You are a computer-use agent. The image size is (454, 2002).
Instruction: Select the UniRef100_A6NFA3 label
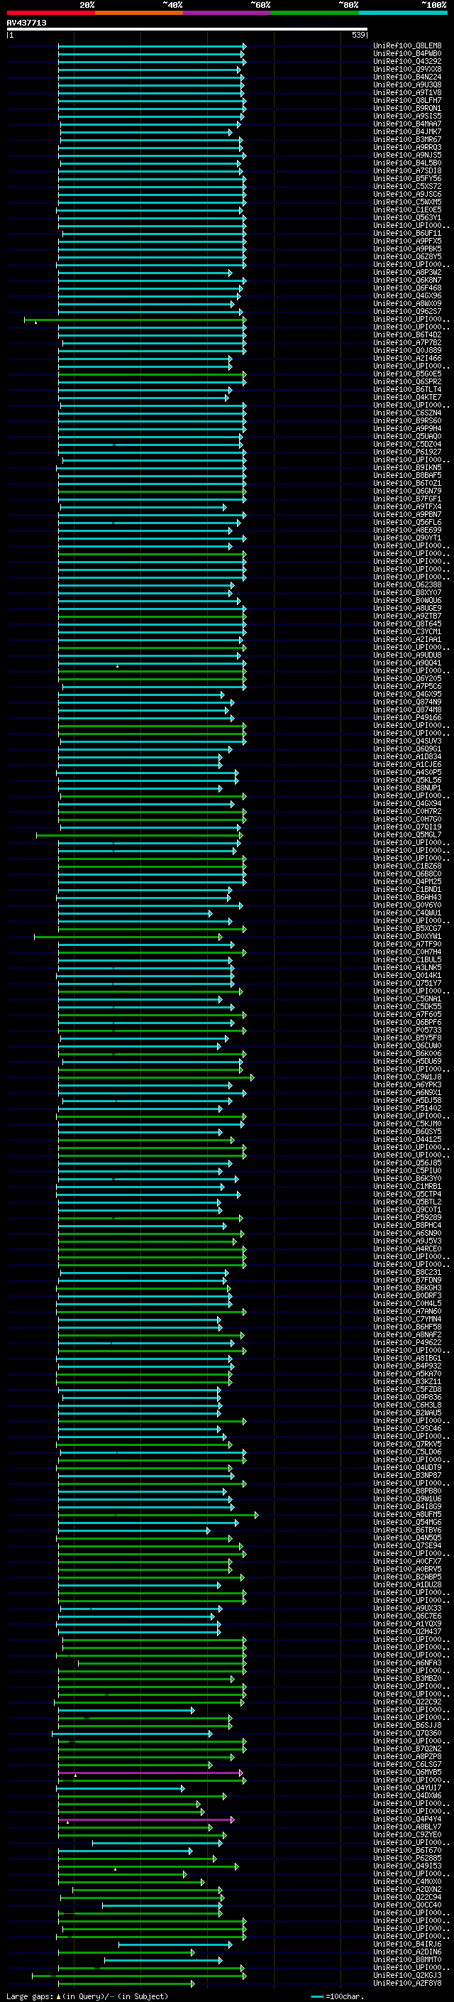click(x=407, y=1663)
